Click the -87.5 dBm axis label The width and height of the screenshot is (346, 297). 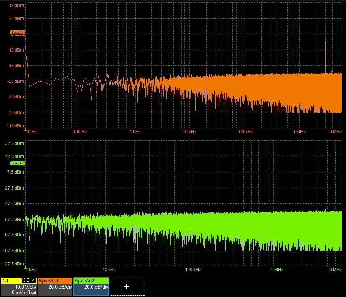14,235
